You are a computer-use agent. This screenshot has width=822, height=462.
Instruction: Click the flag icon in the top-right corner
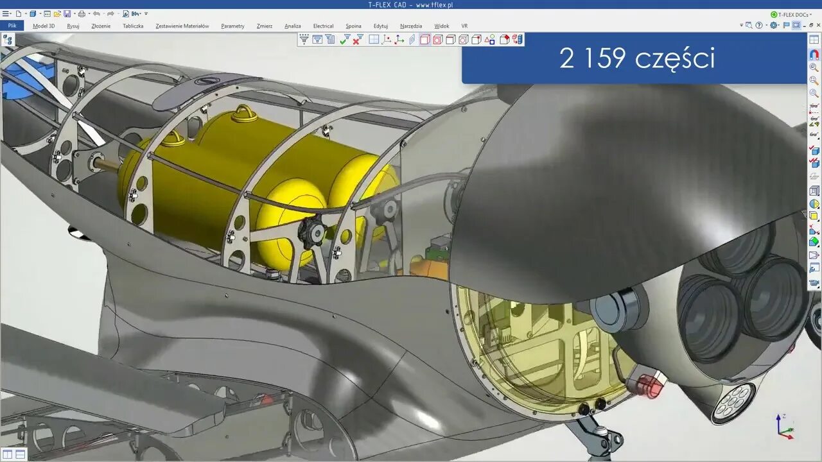click(x=786, y=25)
